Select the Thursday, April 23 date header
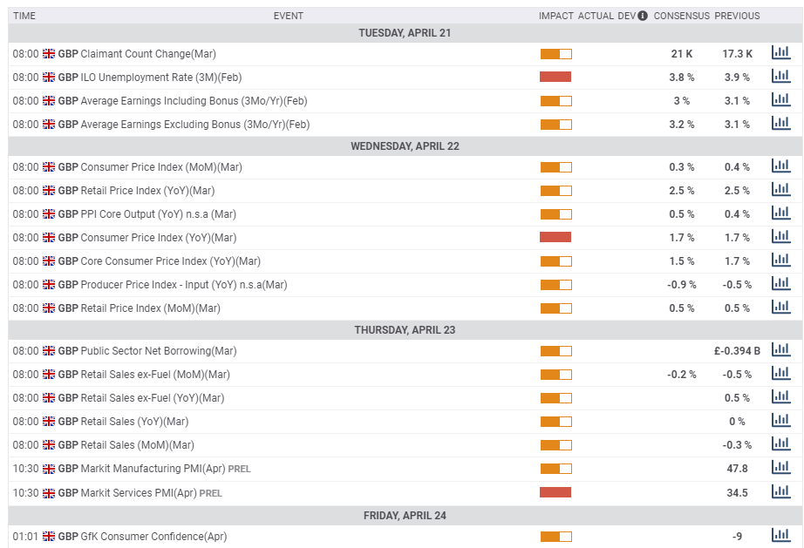The height and width of the screenshot is (548, 804). coord(405,330)
